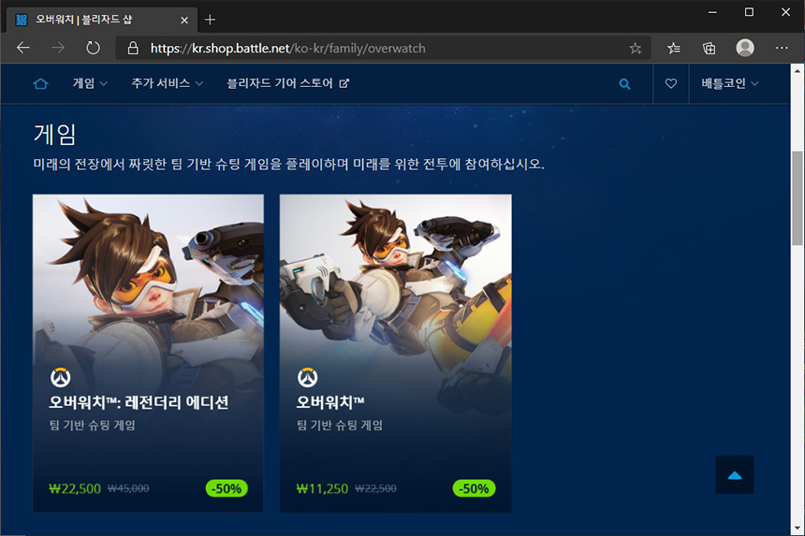Click Overwatch logo on standard 오버워치 card
Image resolution: width=805 pixels, height=536 pixels.
tap(308, 378)
